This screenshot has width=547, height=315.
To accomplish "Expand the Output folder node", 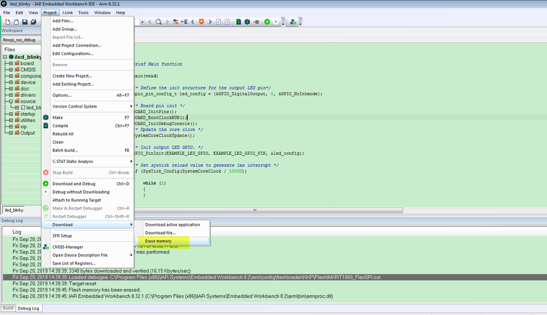I will pyautogui.click(x=11, y=133).
